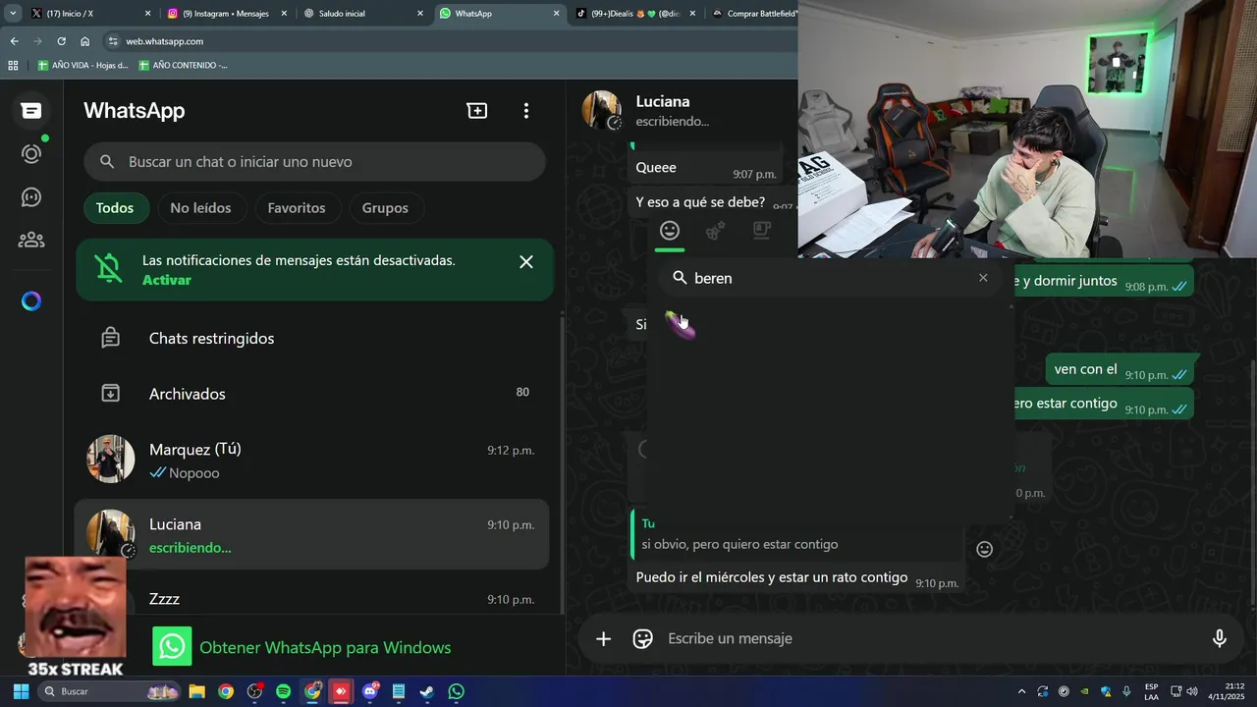The image size is (1257, 707).
Task: Select the stickers tab in picker
Action: [x=761, y=231]
